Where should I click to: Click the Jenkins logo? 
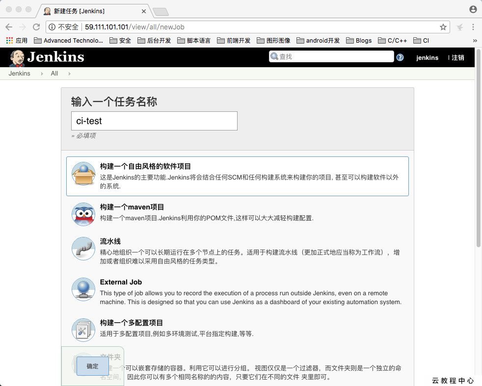click(x=46, y=57)
